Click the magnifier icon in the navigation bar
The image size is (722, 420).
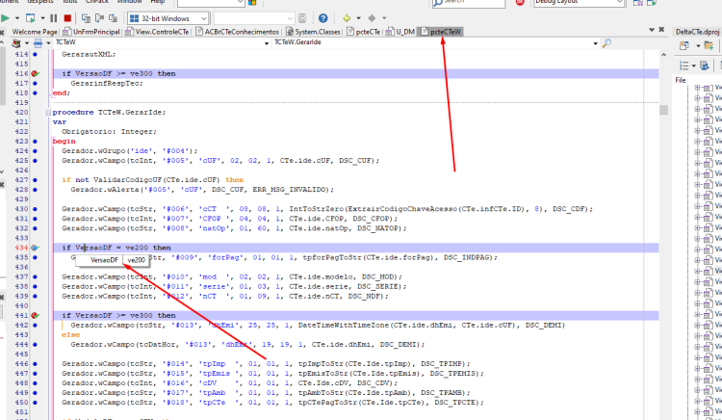point(606,43)
